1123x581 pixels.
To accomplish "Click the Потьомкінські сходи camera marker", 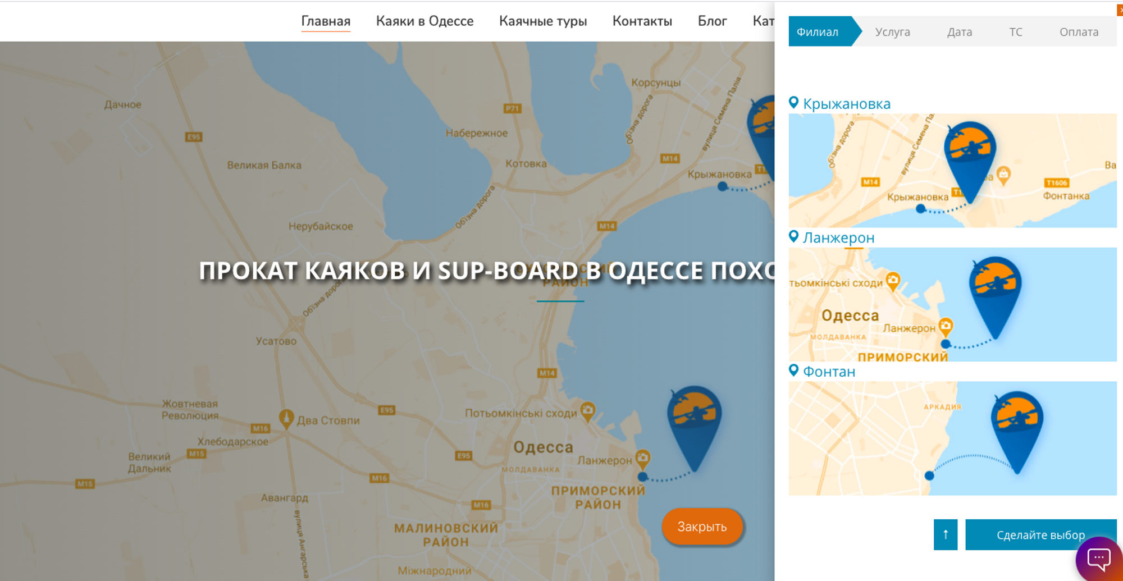I will (588, 410).
